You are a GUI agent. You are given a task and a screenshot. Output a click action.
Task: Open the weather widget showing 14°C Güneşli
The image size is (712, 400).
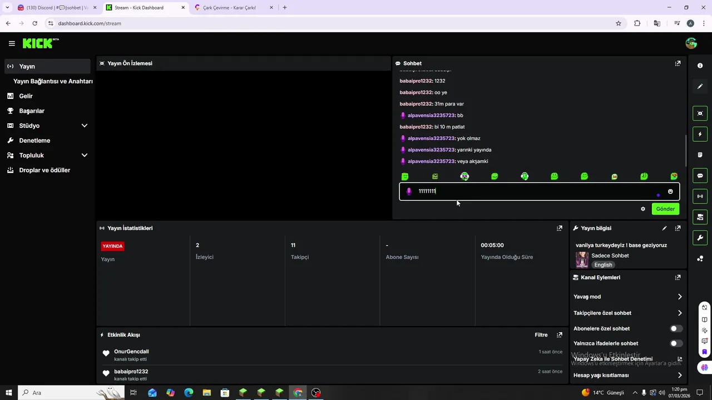(x=602, y=393)
